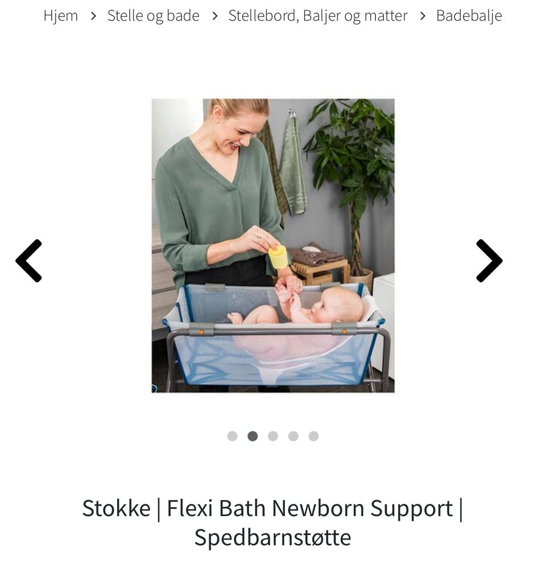Navigate to Stelle og bade category

[x=153, y=16]
